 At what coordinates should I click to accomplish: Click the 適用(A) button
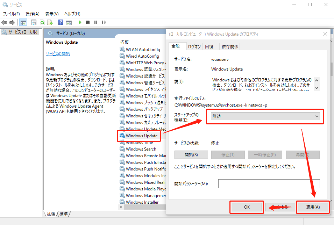click(313, 207)
